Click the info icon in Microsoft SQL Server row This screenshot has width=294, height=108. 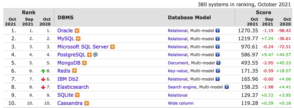coord(218,46)
